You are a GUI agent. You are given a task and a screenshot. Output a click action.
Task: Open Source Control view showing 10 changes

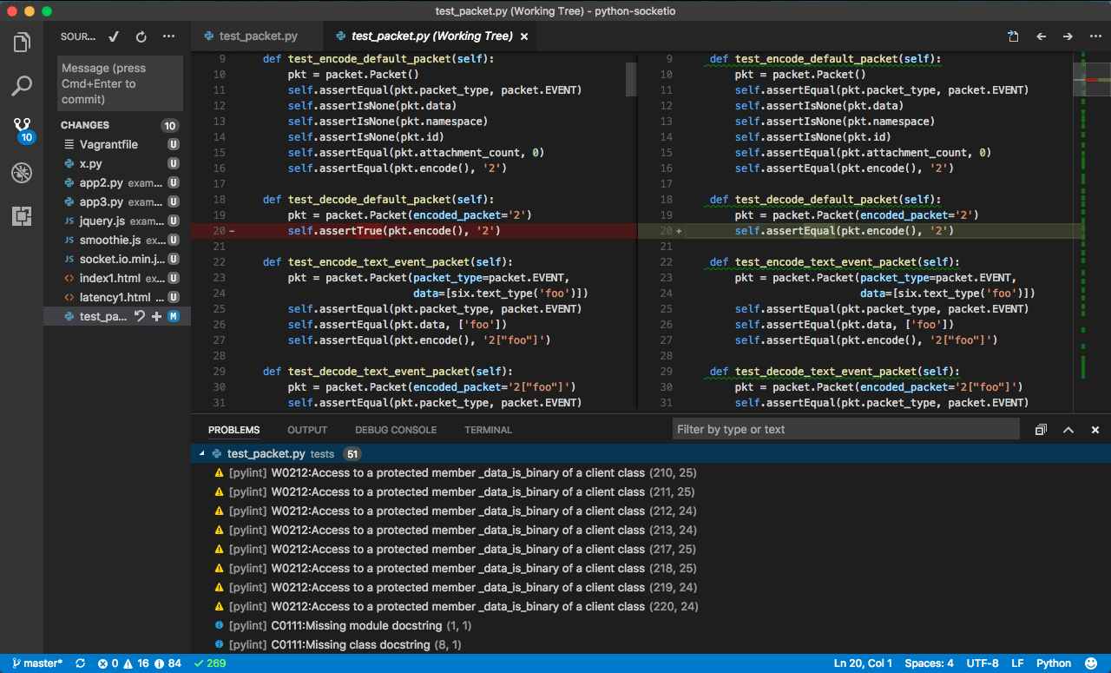[x=22, y=125]
